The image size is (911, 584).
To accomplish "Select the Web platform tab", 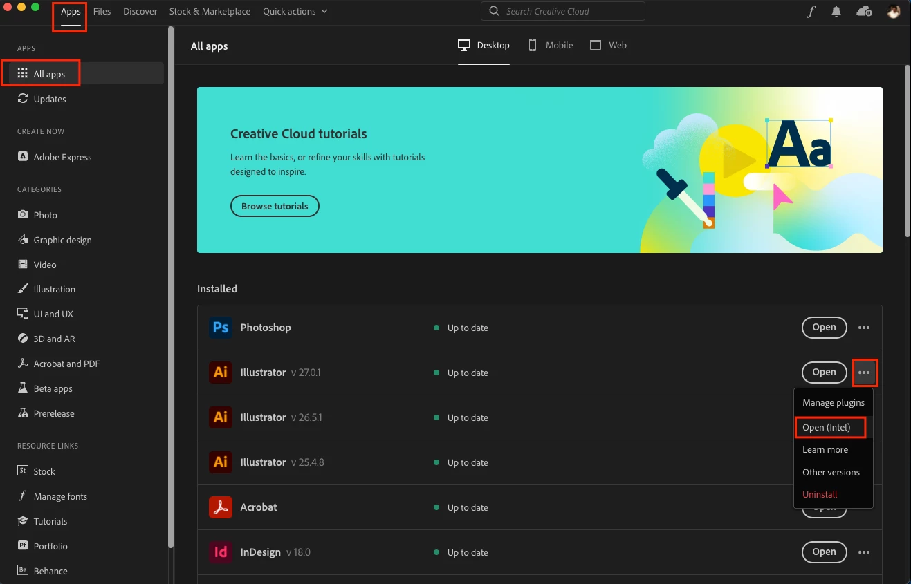I will (x=608, y=46).
